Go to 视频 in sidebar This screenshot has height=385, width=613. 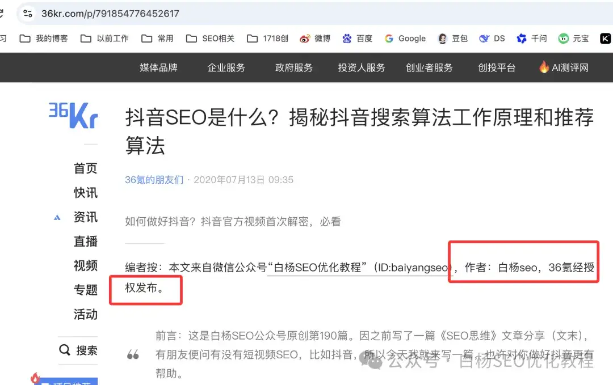click(85, 265)
